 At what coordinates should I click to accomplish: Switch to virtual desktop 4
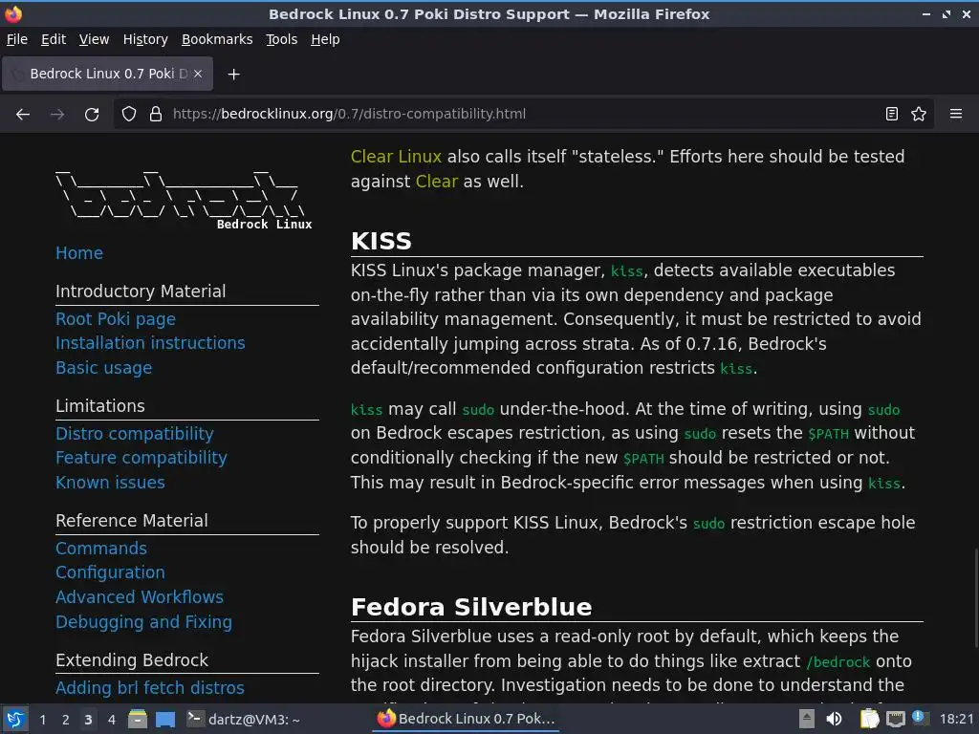click(111, 720)
